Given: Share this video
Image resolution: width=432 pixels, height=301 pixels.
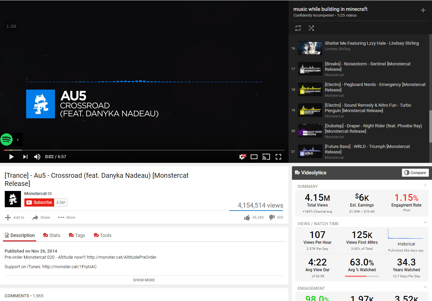Looking at the screenshot, I should (x=41, y=217).
